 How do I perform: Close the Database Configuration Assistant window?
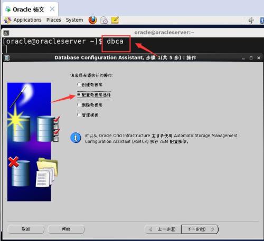click(259, 58)
